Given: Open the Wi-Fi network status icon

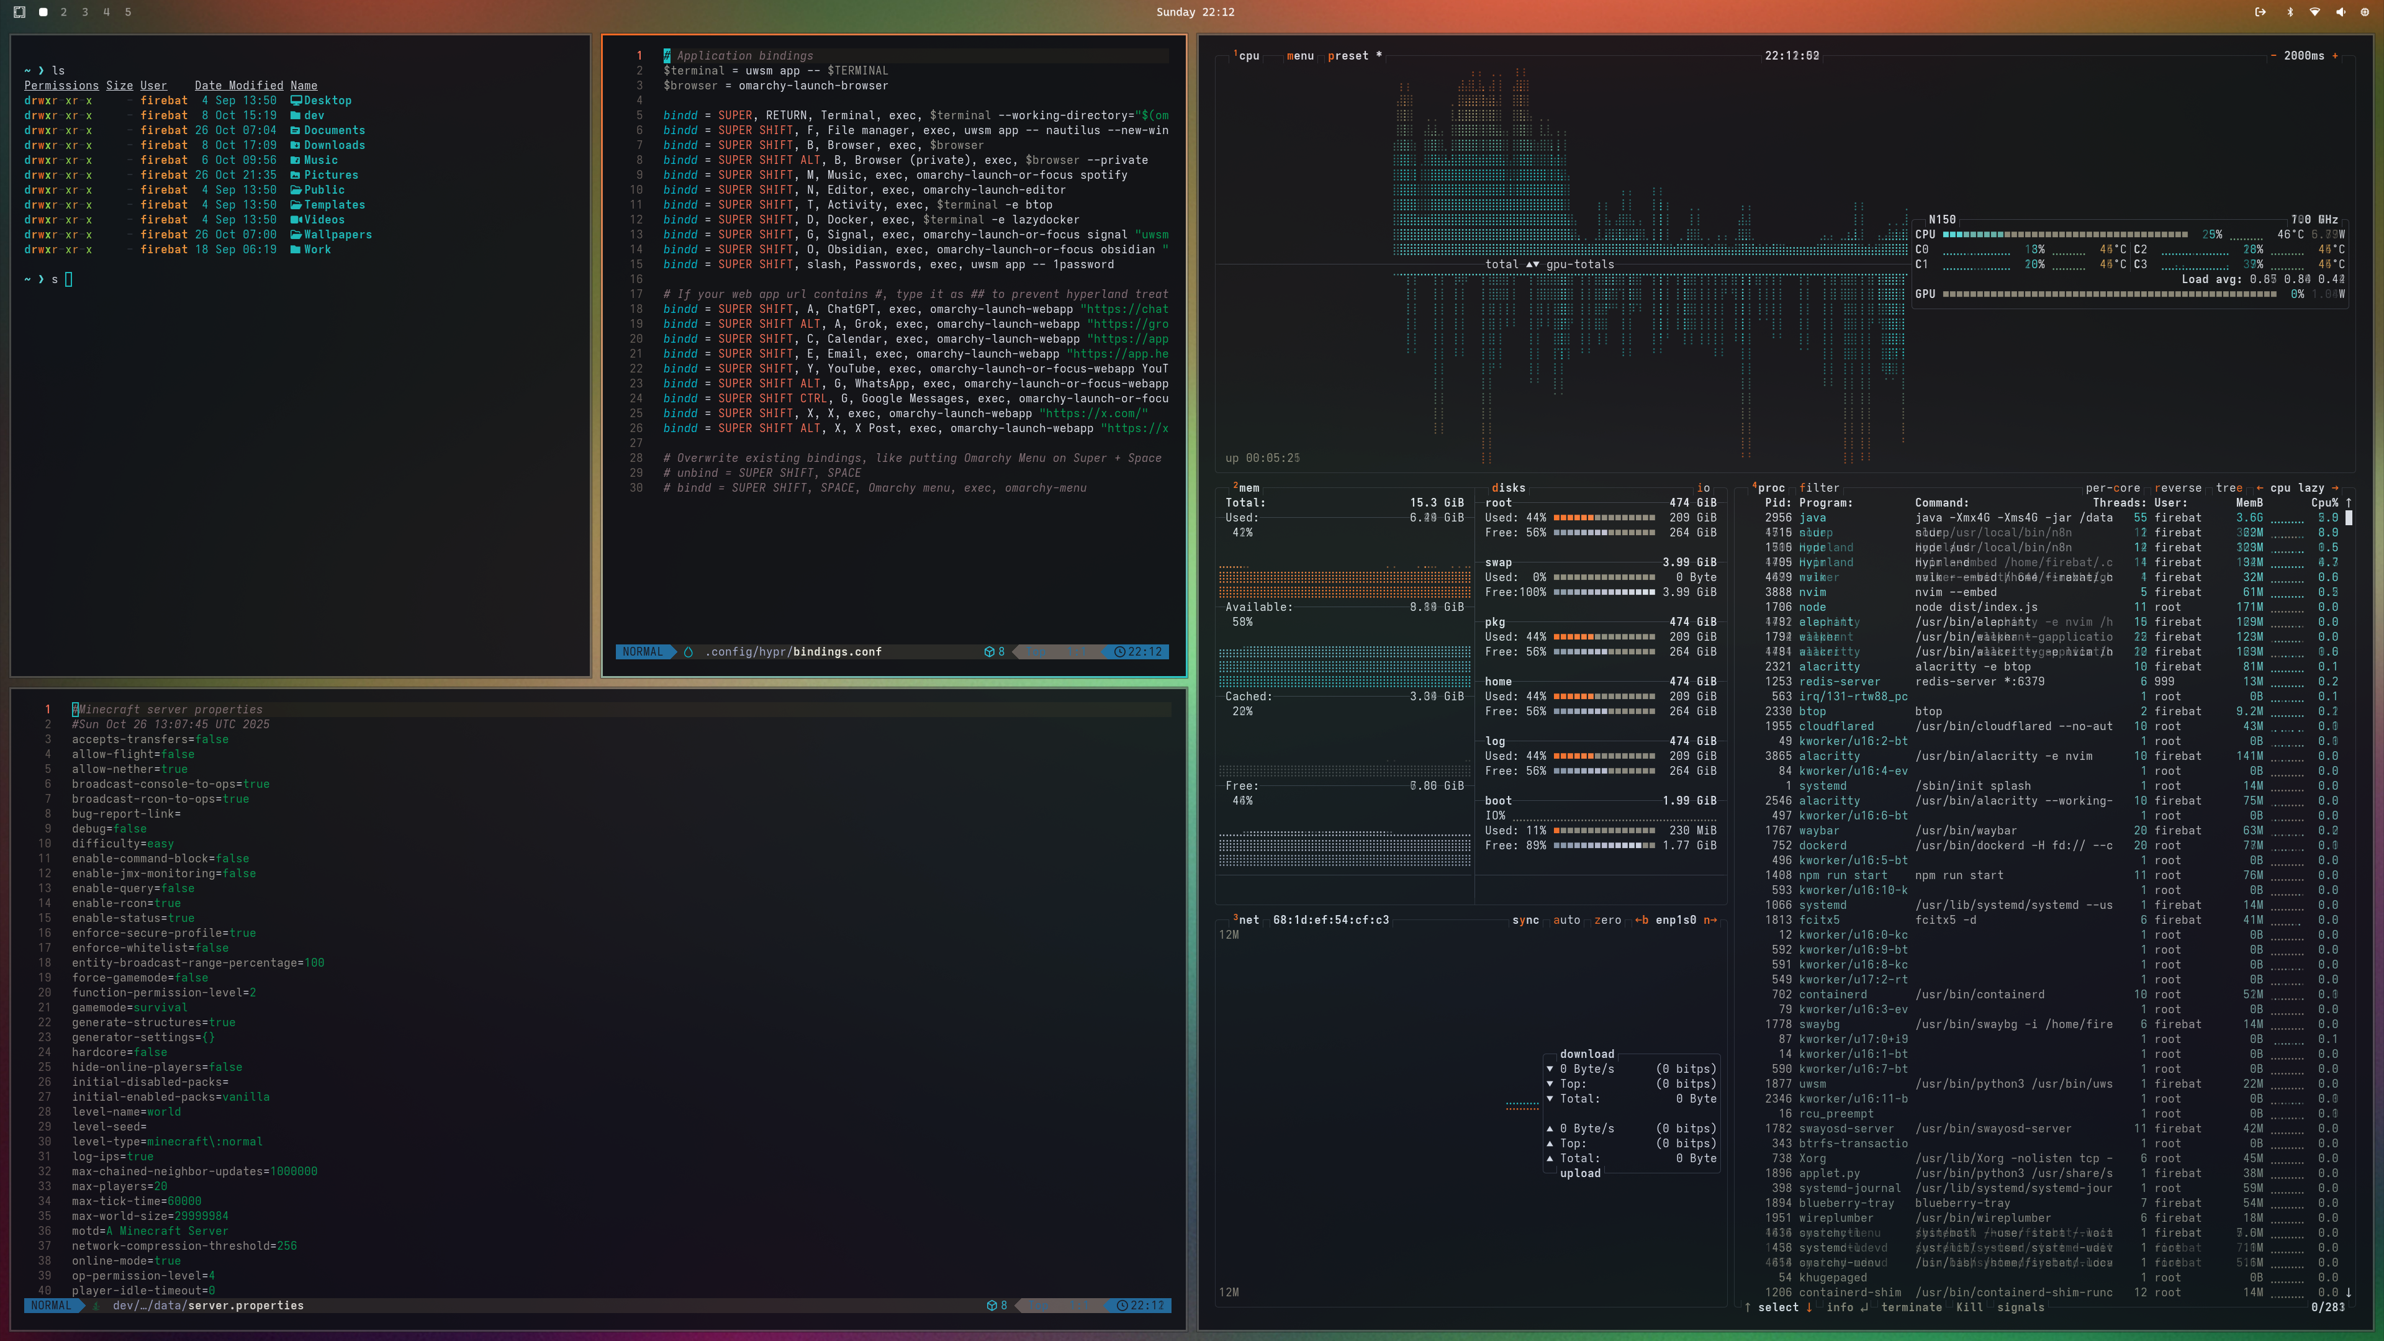Looking at the screenshot, I should 2314,12.
